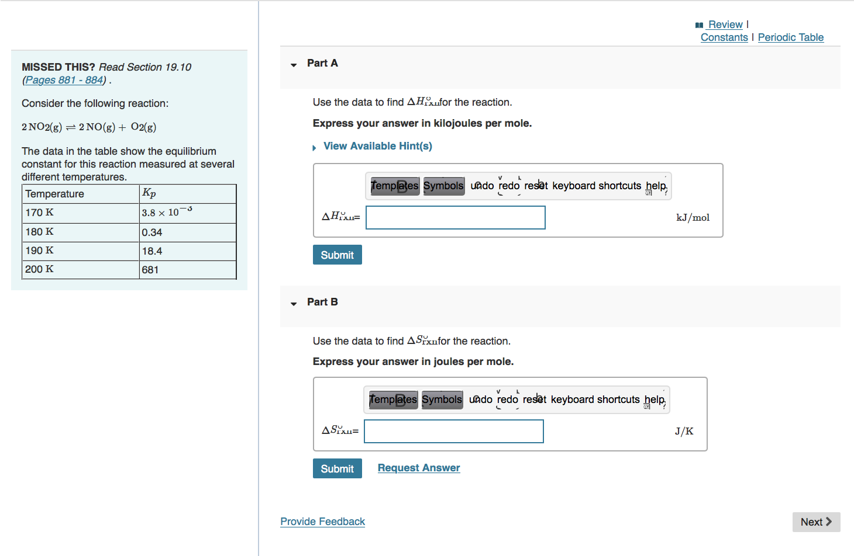This screenshot has width=854, height=556.
Task: Select the 681 Kp value cell
Action: 188,270
